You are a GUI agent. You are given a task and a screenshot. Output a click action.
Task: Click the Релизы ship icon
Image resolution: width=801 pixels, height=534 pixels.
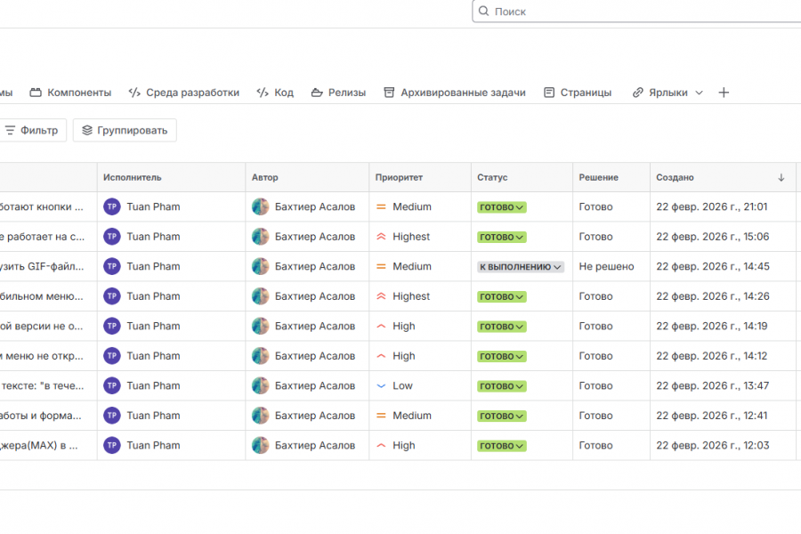(316, 93)
